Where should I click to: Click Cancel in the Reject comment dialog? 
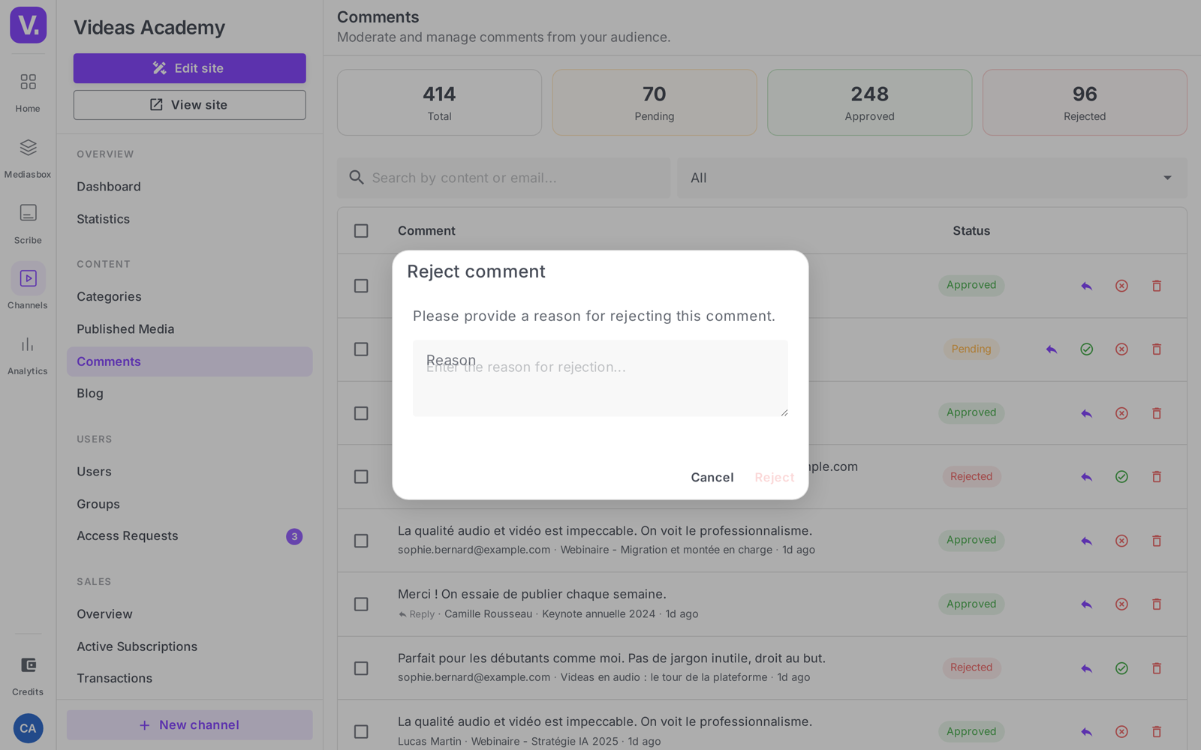(x=712, y=478)
